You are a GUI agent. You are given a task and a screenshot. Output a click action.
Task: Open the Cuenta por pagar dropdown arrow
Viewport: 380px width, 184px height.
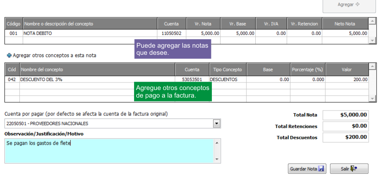pos(216,124)
